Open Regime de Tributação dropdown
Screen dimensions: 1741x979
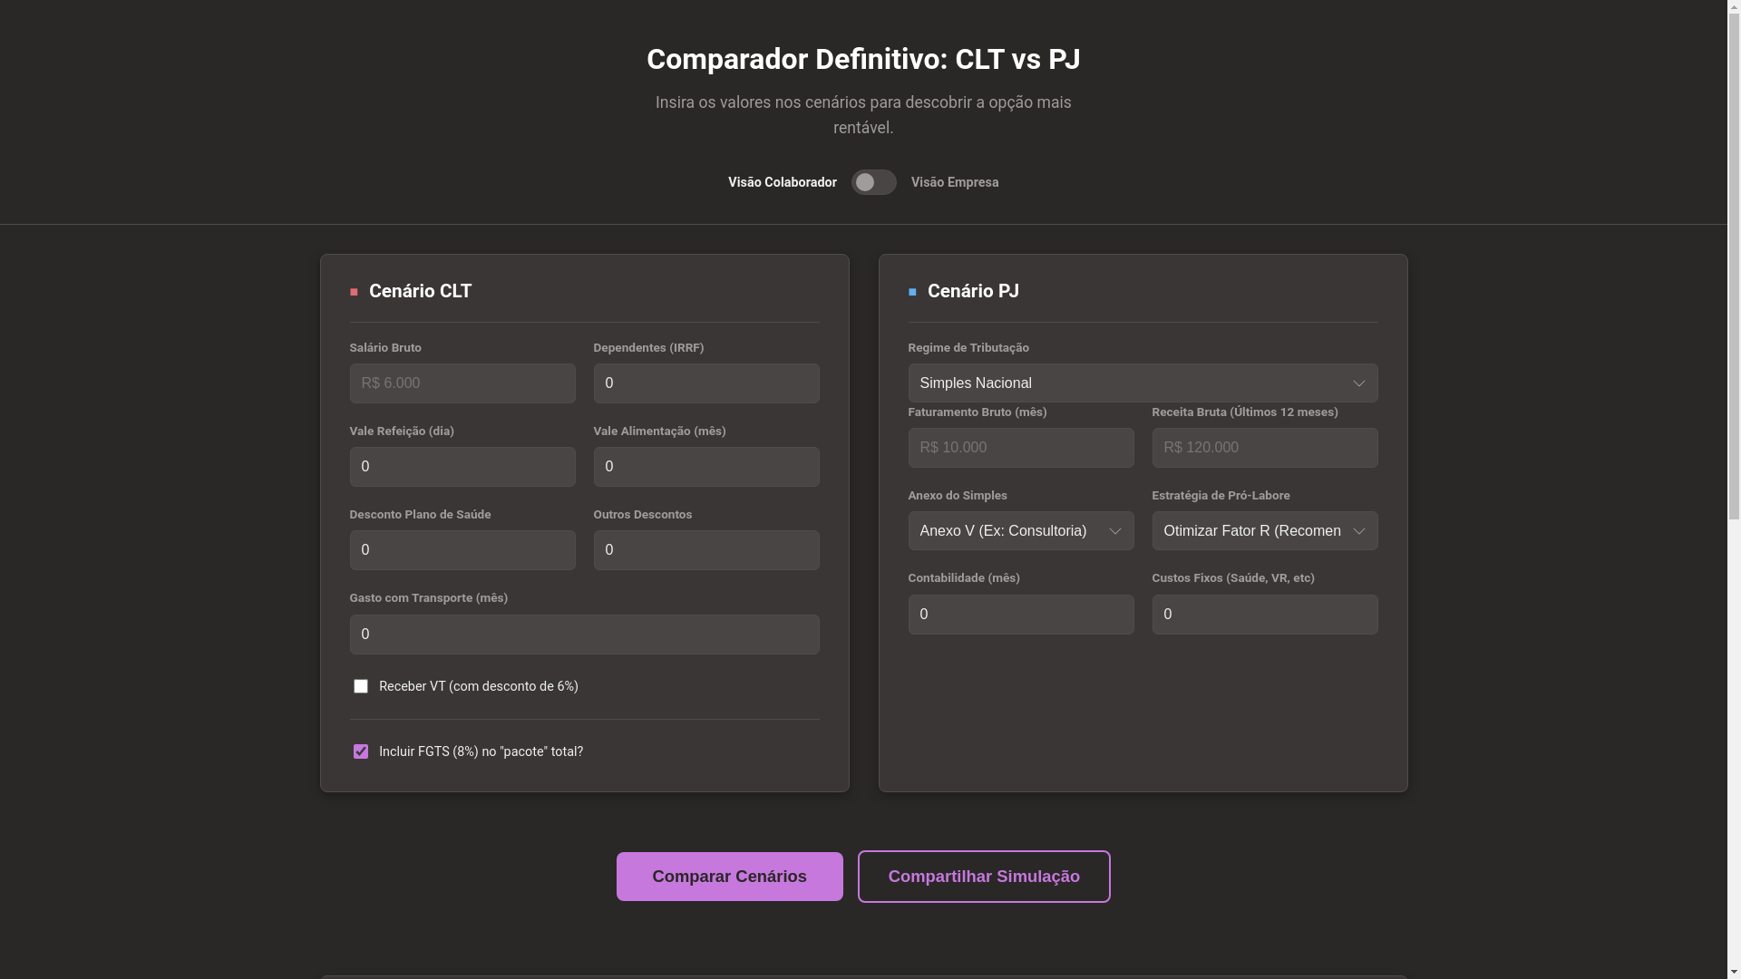tap(1143, 383)
